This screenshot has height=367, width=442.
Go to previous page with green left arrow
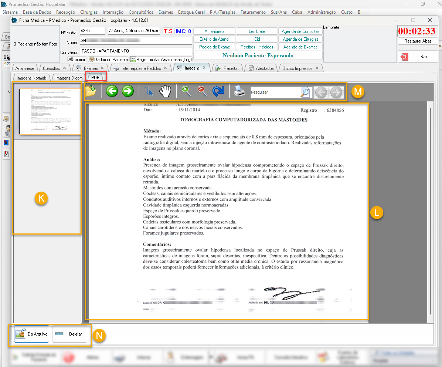pyautogui.click(x=112, y=91)
